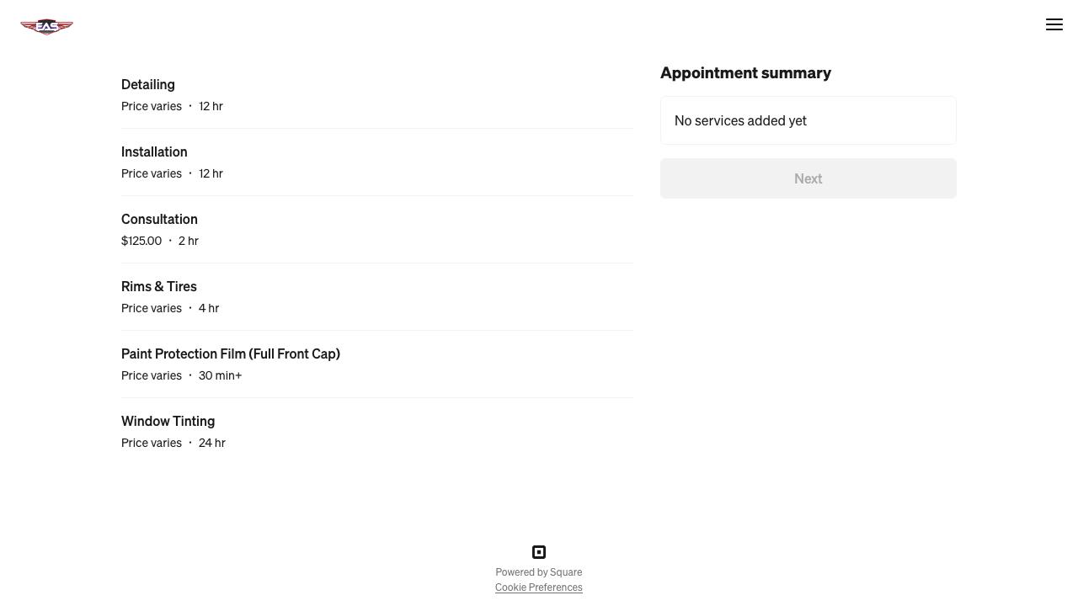1078x606 pixels.
Task: Click the Square logo icon
Action: 539,552
